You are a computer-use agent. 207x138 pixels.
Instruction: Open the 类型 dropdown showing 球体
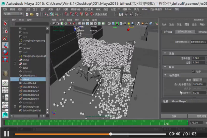197,80
